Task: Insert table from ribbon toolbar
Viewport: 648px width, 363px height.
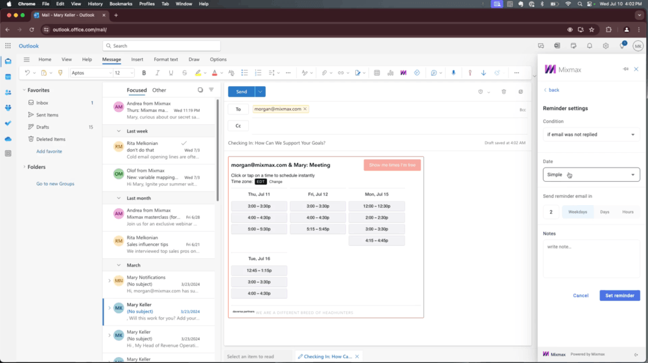Action: click(x=376, y=73)
